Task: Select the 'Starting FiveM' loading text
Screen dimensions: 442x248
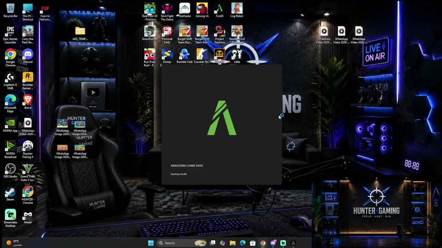Action: (x=179, y=174)
